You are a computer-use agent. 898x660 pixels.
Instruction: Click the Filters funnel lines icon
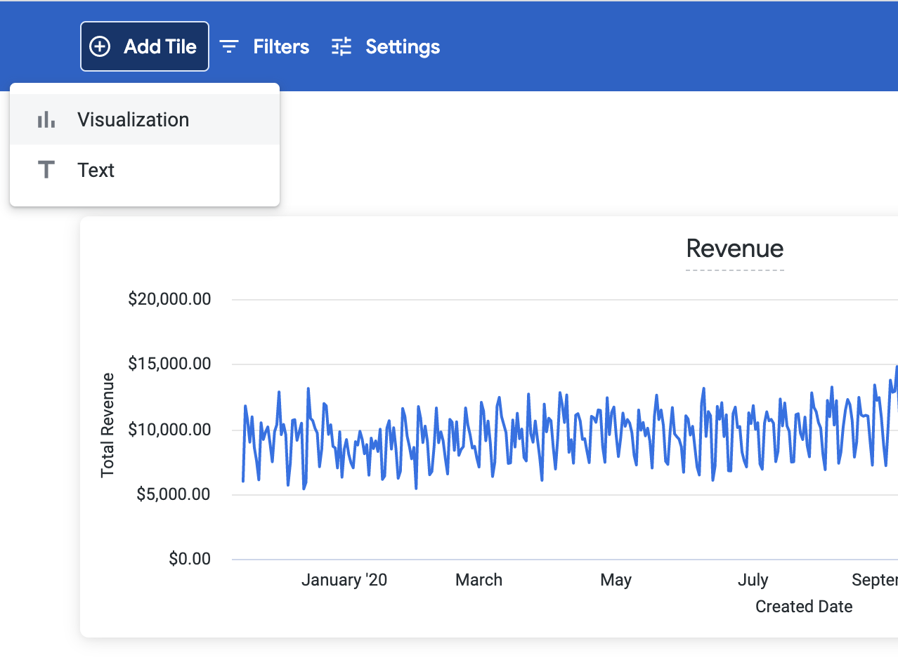coord(229,47)
